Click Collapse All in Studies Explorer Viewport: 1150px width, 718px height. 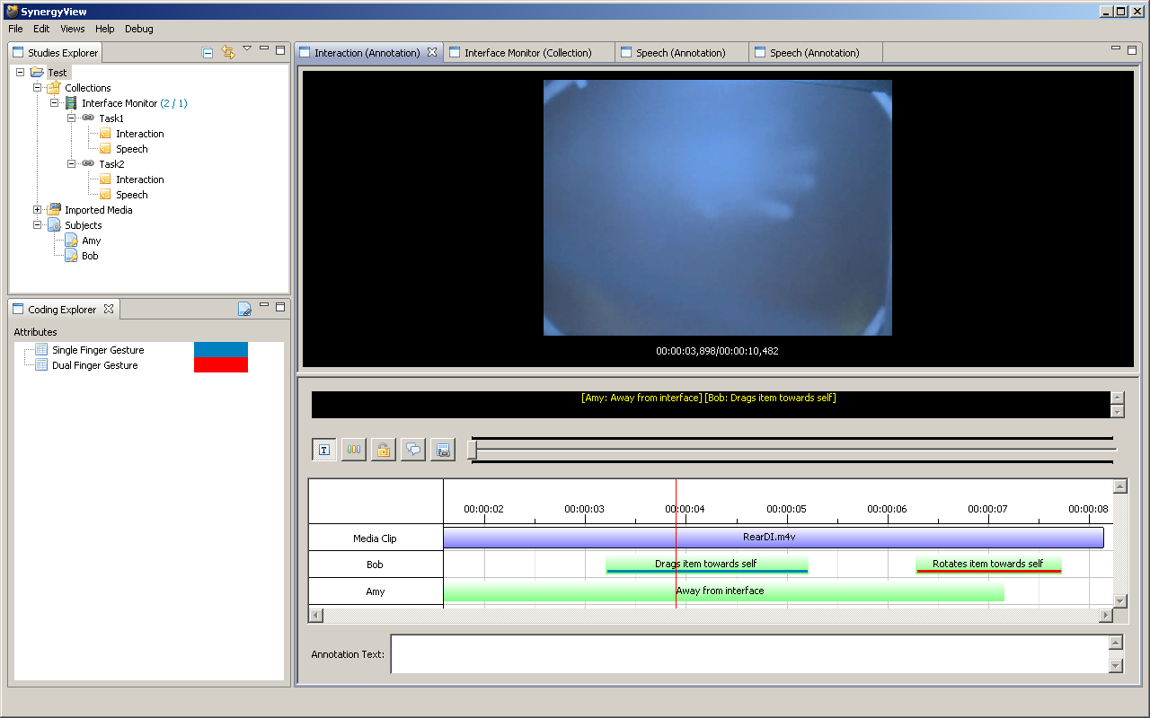pos(208,53)
